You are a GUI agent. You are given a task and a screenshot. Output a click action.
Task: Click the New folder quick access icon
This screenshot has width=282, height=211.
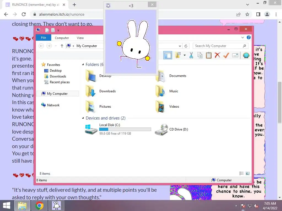point(53,30)
